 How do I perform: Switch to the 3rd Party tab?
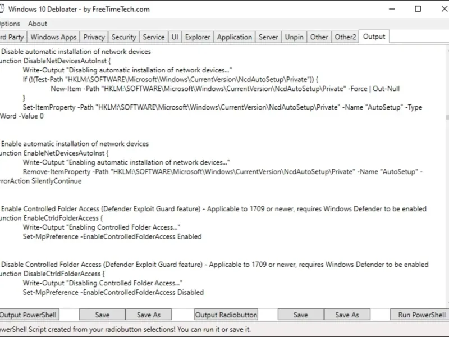pos(12,37)
